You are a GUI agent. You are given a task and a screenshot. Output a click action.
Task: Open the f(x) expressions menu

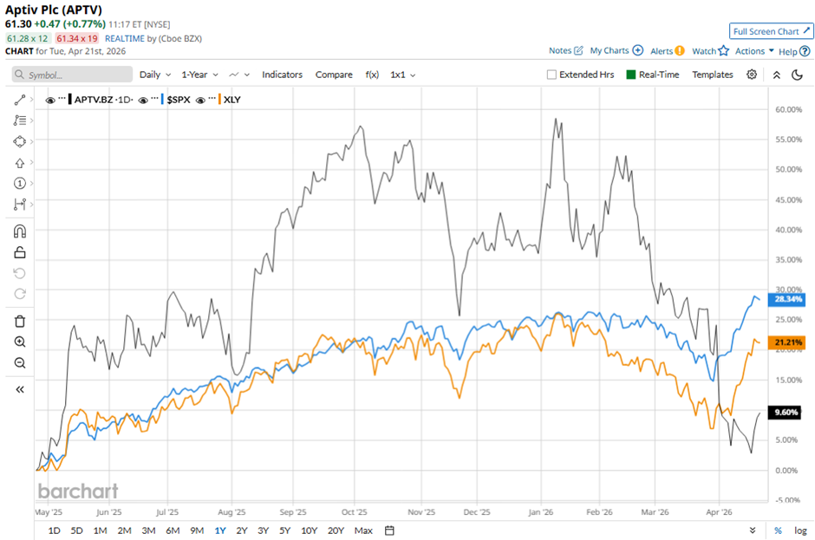pyautogui.click(x=372, y=75)
